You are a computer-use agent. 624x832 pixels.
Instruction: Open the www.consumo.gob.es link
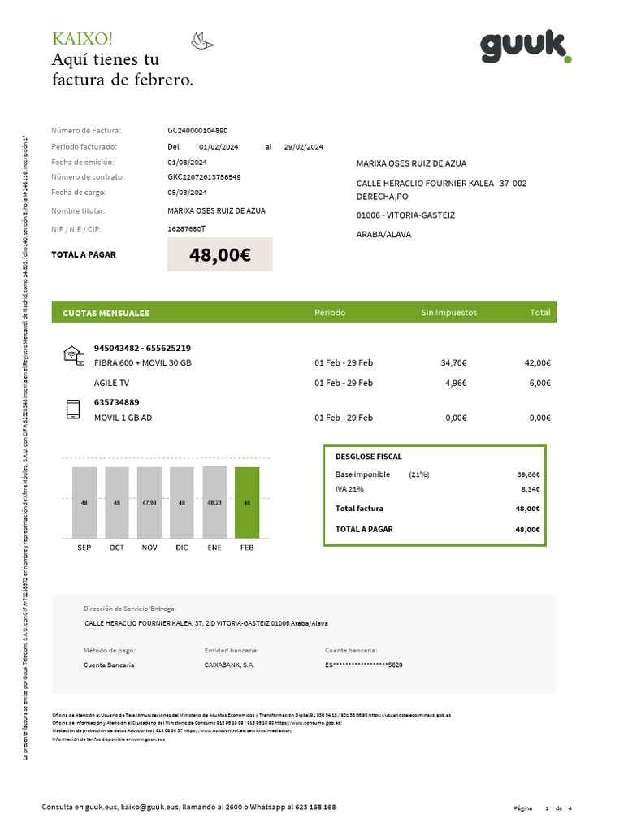click(308, 723)
